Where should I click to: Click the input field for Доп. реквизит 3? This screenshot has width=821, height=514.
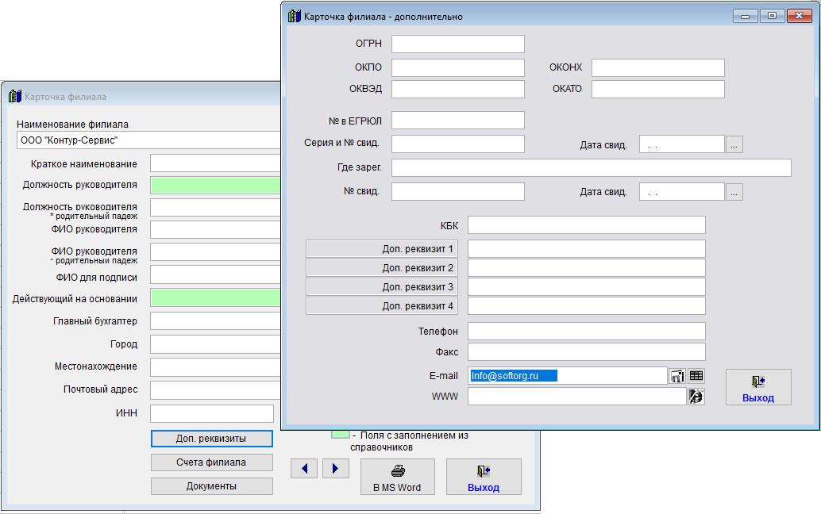[x=587, y=287]
